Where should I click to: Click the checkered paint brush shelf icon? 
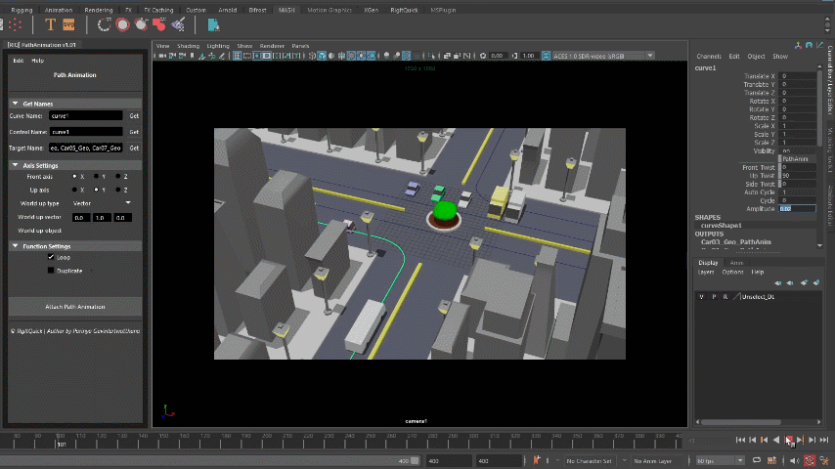point(178,24)
